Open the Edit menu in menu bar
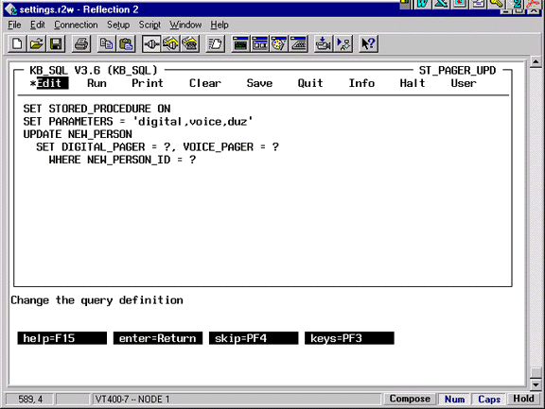Viewport: 545px width, 409px height. [38, 25]
